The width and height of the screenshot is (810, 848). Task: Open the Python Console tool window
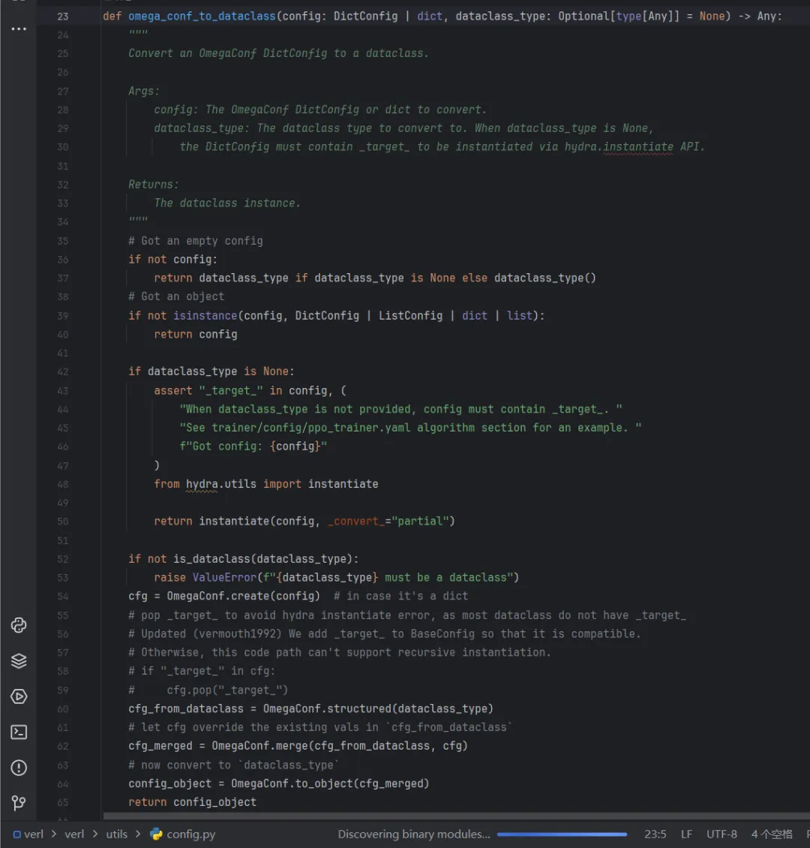pos(19,625)
